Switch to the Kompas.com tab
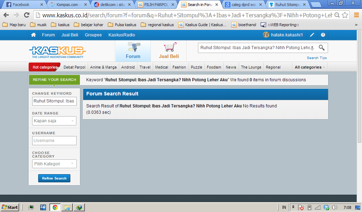The image size is (362, 212). pyautogui.click(x=68, y=5)
